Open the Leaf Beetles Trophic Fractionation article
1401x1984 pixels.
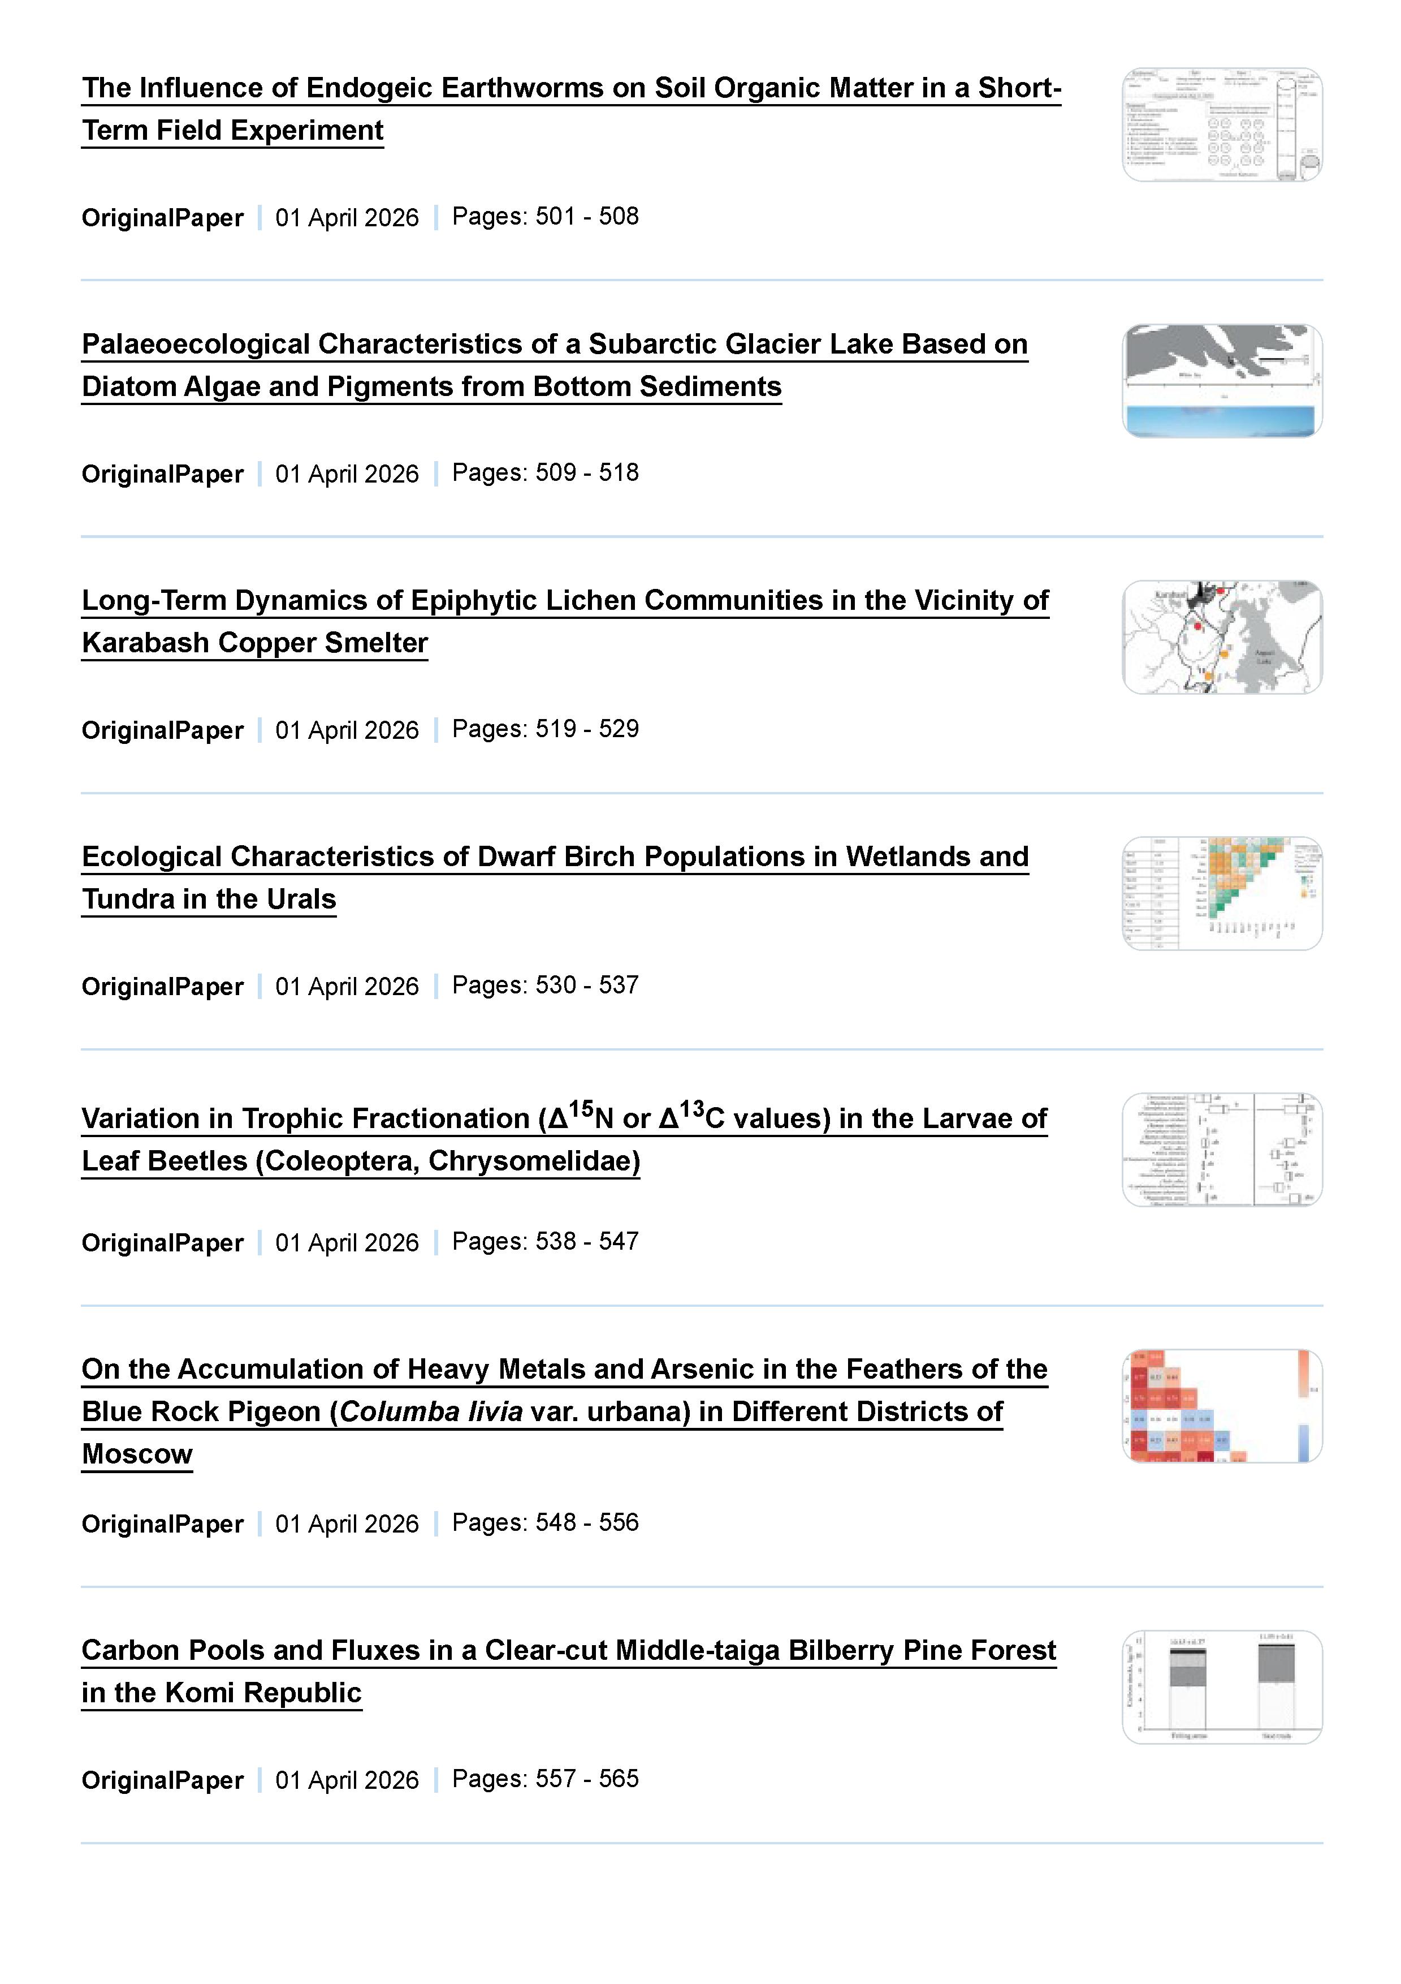pyautogui.click(x=563, y=1119)
